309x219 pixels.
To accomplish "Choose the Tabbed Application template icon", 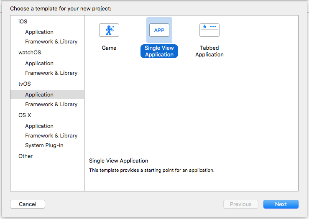I will [209, 30].
